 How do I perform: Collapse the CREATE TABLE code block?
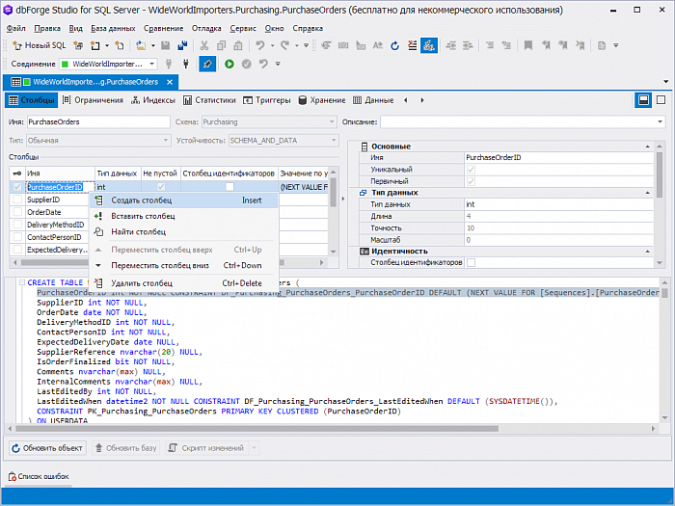click(x=21, y=282)
